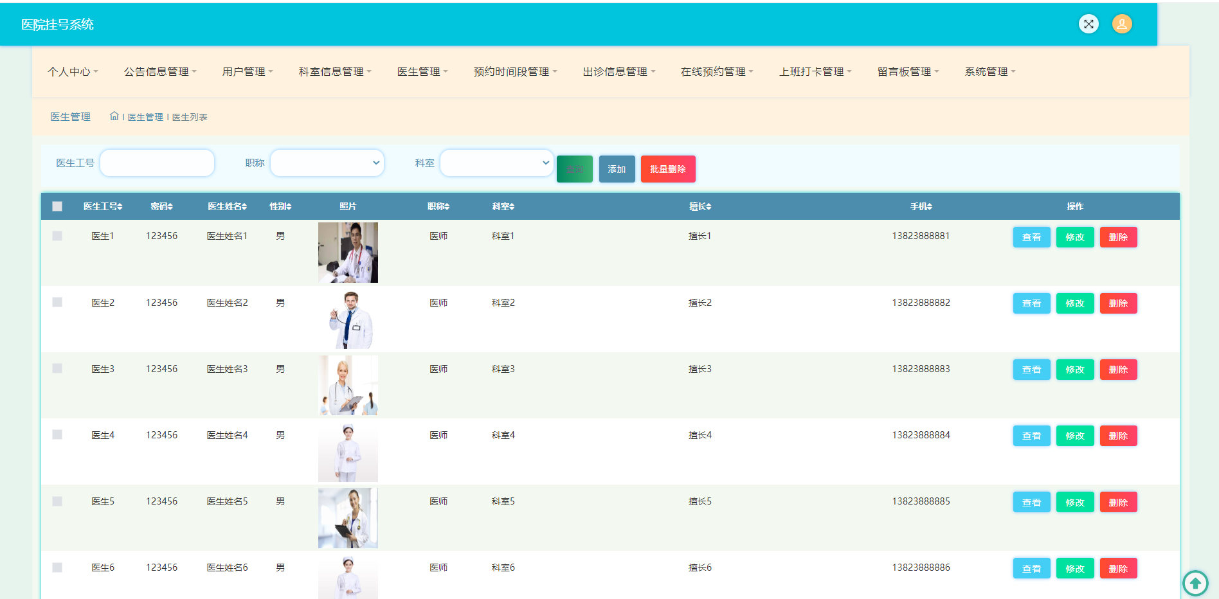Click 删除 for 医生6
The width and height of the screenshot is (1219, 599).
tap(1119, 568)
